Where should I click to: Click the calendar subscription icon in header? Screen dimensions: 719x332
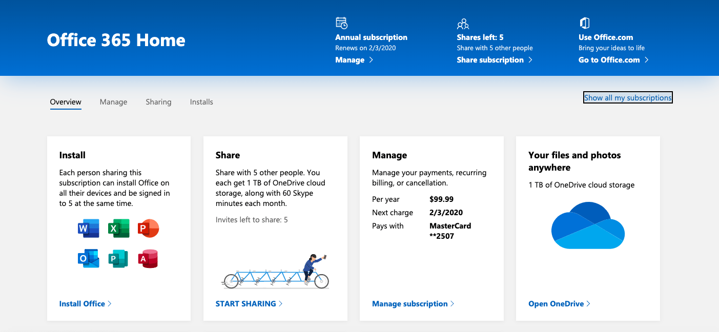341,23
